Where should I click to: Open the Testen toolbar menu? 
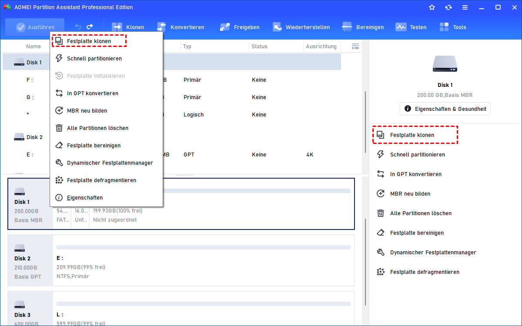pyautogui.click(x=411, y=27)
